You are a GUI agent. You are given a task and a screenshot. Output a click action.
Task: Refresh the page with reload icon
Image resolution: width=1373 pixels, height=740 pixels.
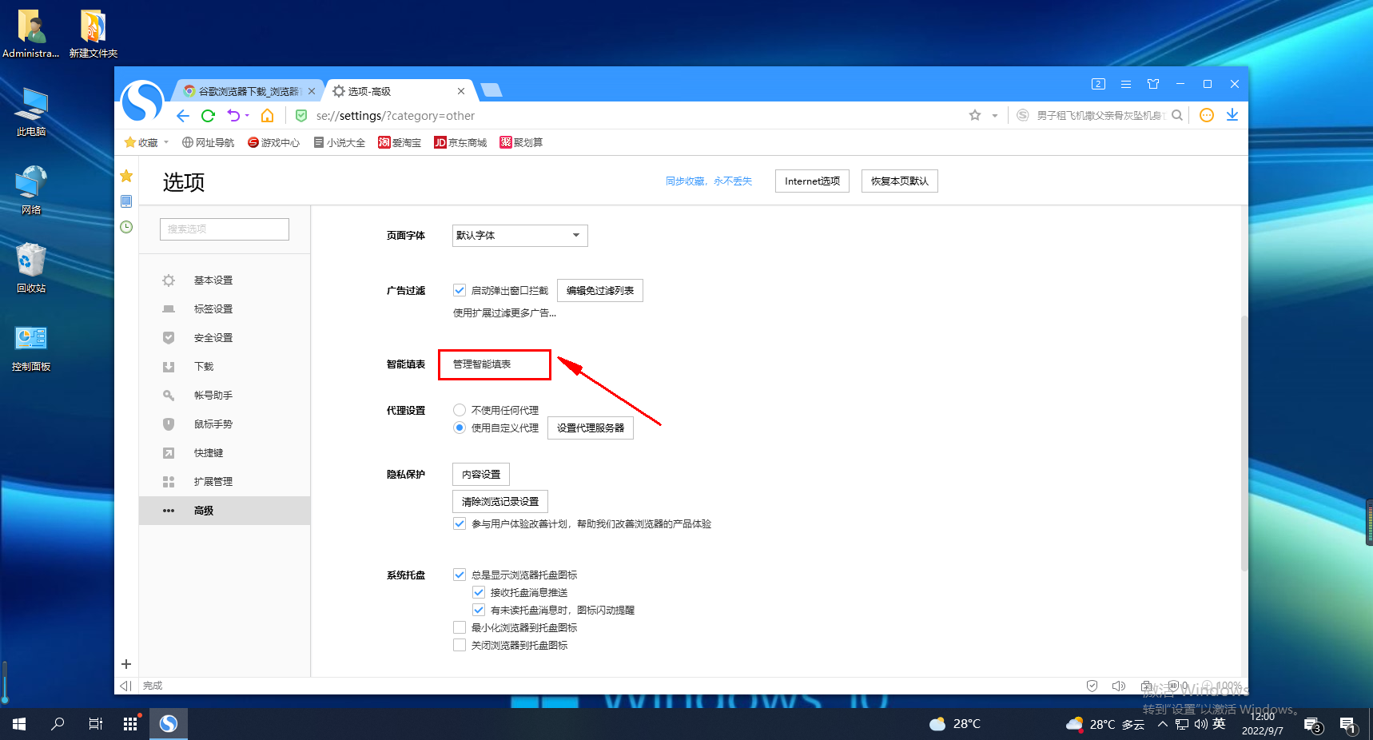[209, 116]
